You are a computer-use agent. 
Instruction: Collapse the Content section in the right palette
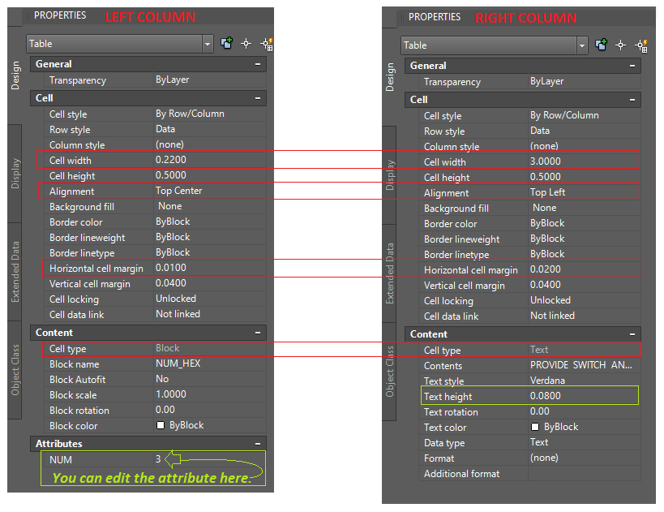coord(634,333)
